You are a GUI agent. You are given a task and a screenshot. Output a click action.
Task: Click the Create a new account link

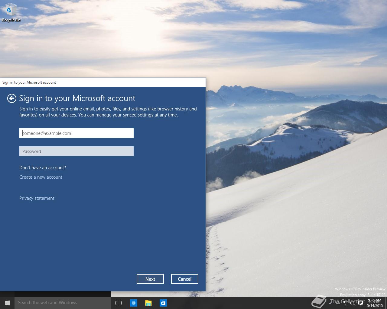(41, 177)
